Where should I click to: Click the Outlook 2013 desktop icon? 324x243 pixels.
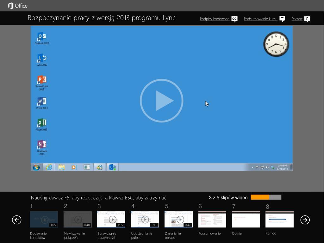(42, 38)
